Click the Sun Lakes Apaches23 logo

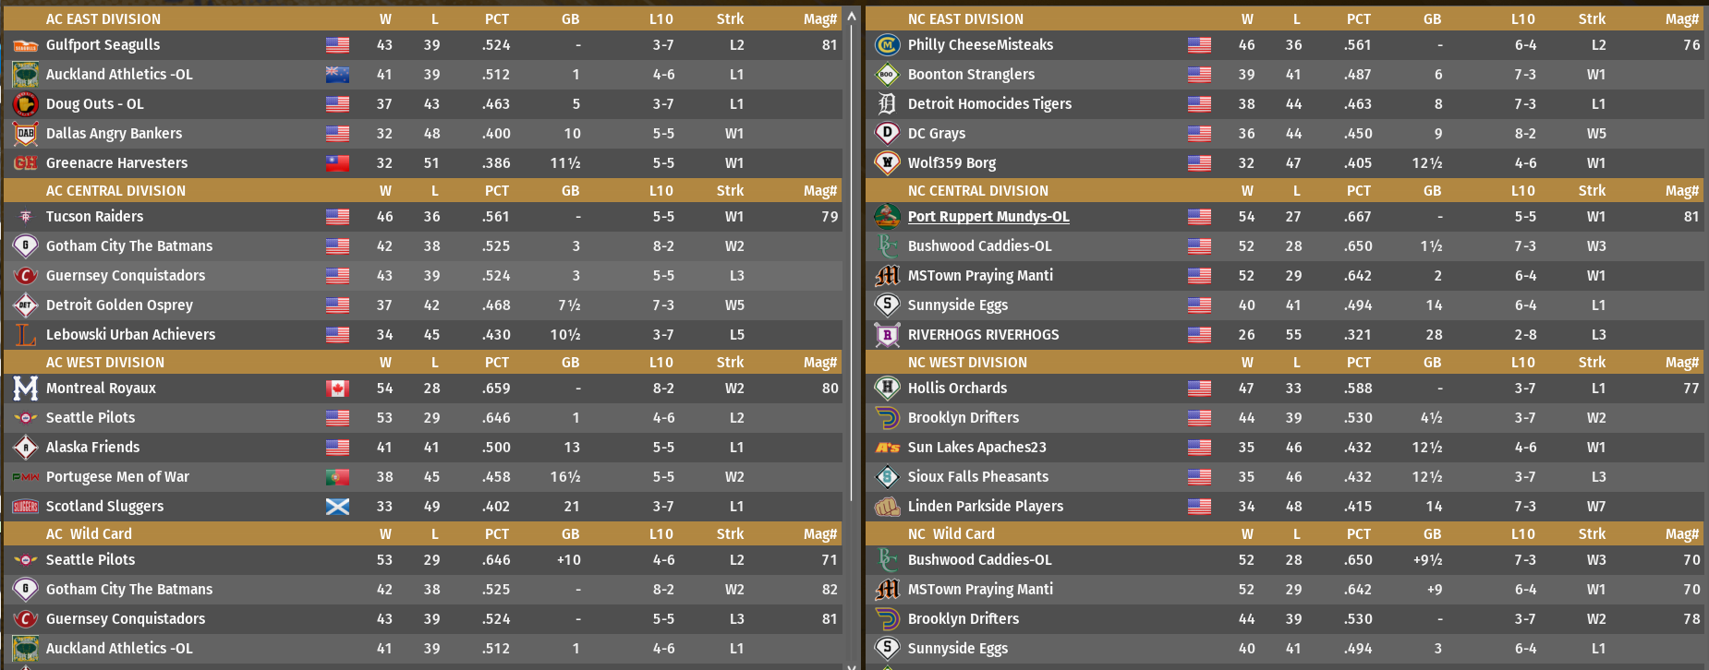click(887, 448)
